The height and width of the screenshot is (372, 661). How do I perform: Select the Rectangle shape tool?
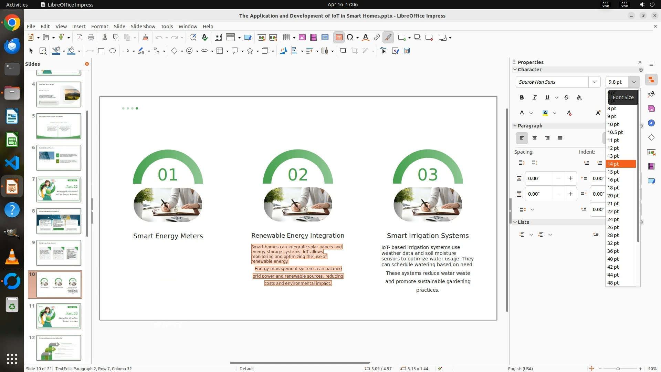click(101, 51)
